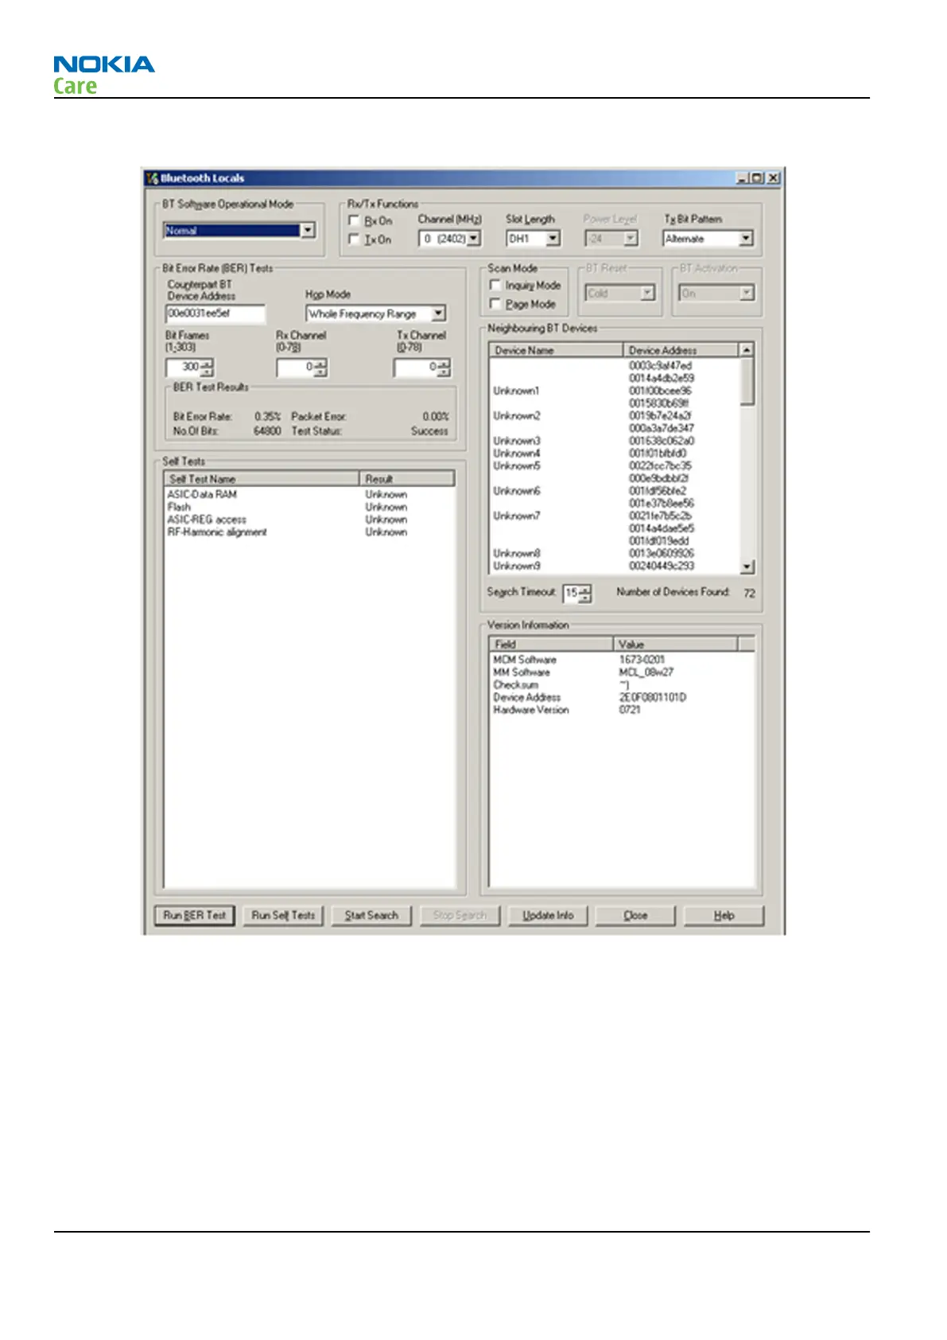Click Run BER Test button
947x1340 pixels.
click(x=195, y=916)
